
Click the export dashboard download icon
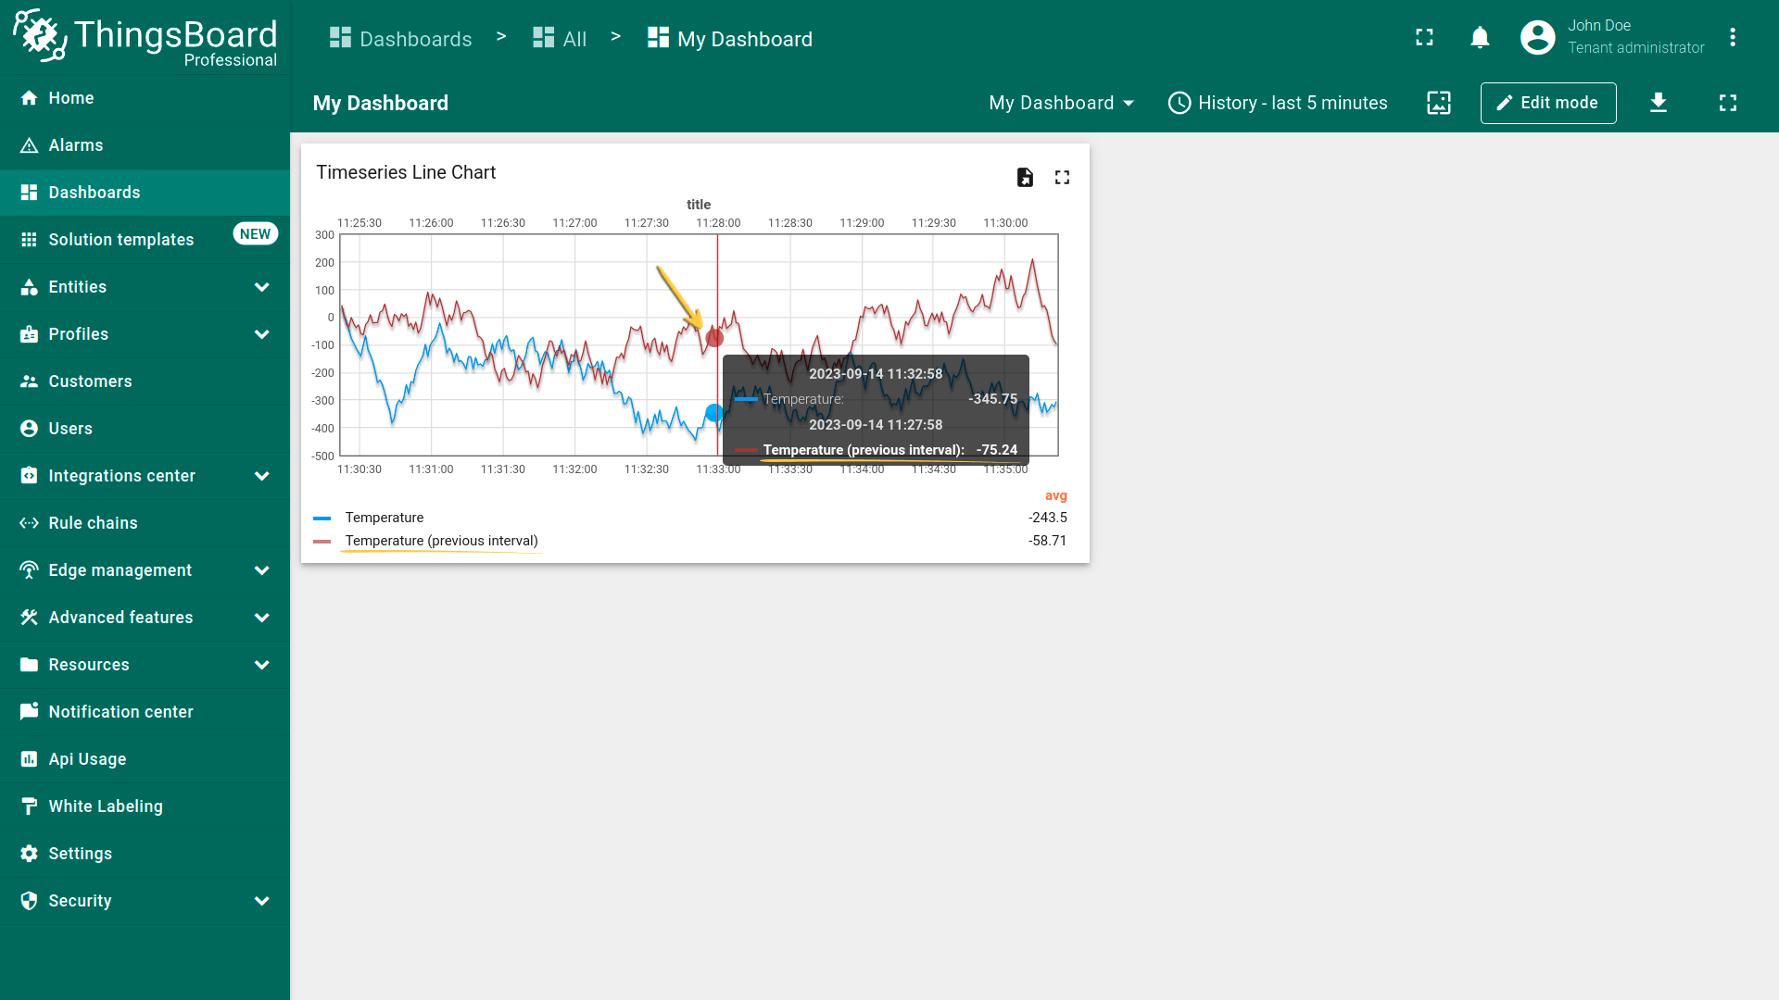[x=1658, y=103]
